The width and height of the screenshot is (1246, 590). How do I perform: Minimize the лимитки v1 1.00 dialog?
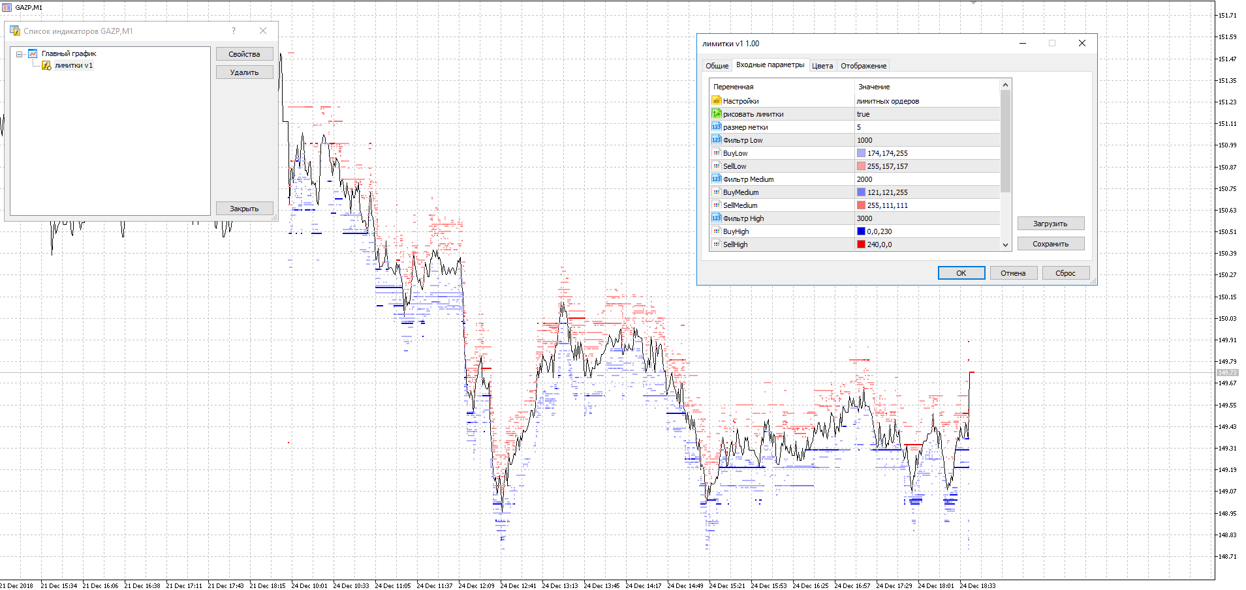click(x=1023, y=44)
